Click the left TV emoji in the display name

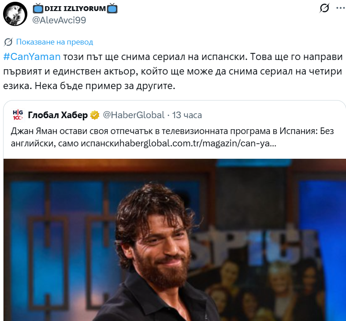point(38,9)
